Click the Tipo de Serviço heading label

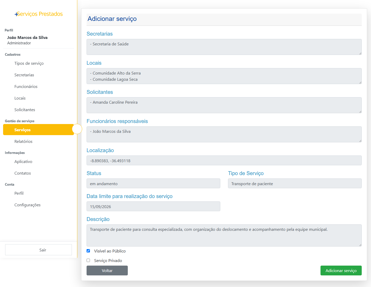pyautogui.click(x=246, y=173)
